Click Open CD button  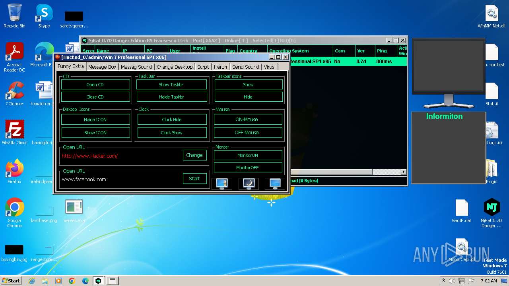tap(95, 85)
